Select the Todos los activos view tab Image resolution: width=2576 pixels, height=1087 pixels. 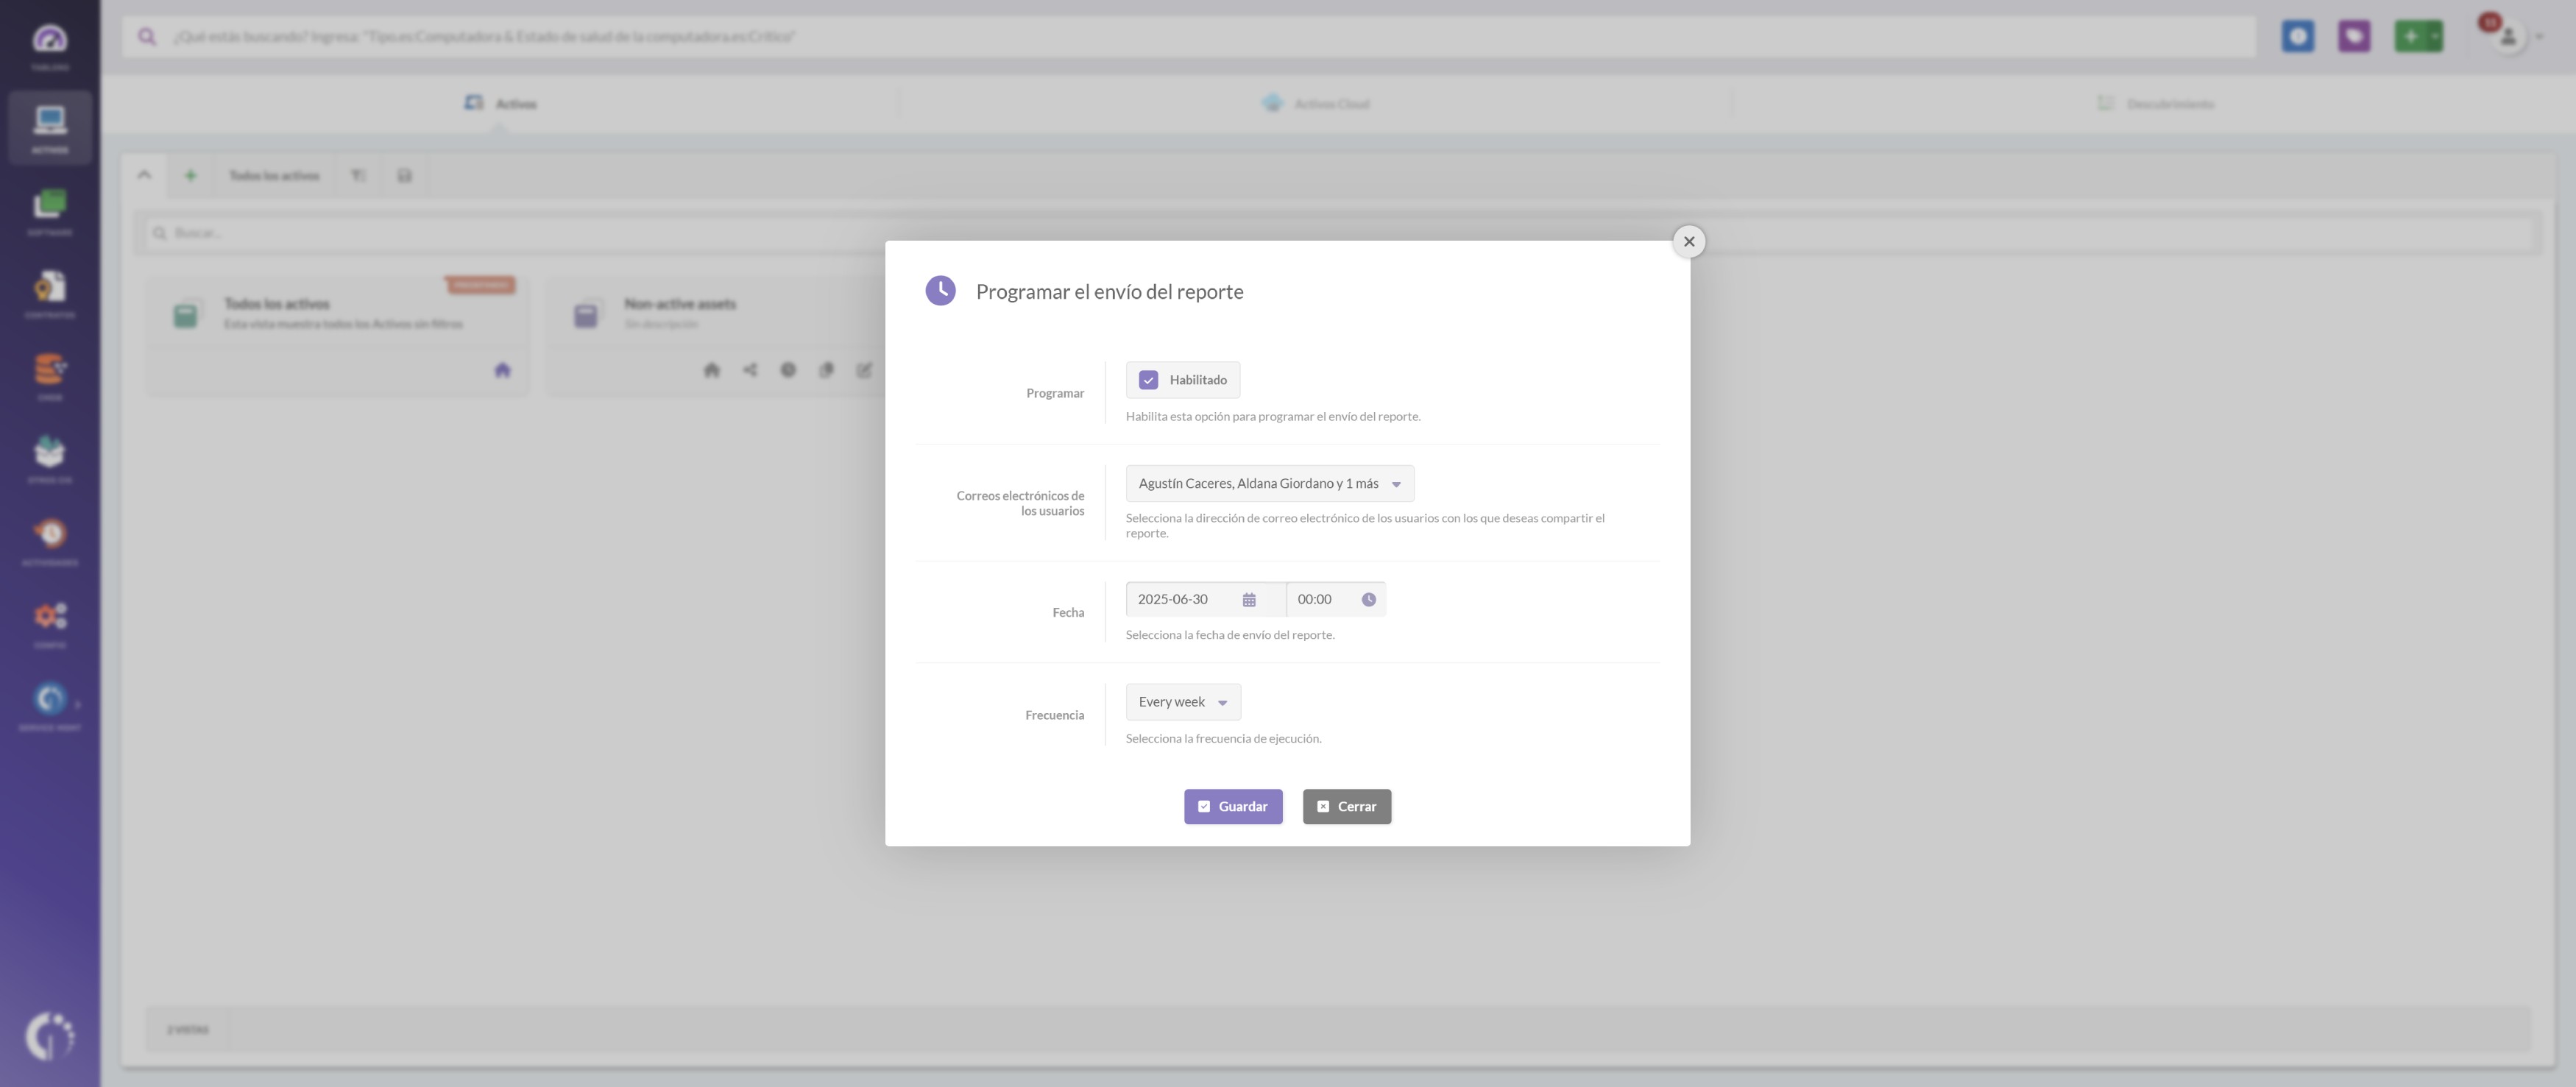[x=274, y=175]
